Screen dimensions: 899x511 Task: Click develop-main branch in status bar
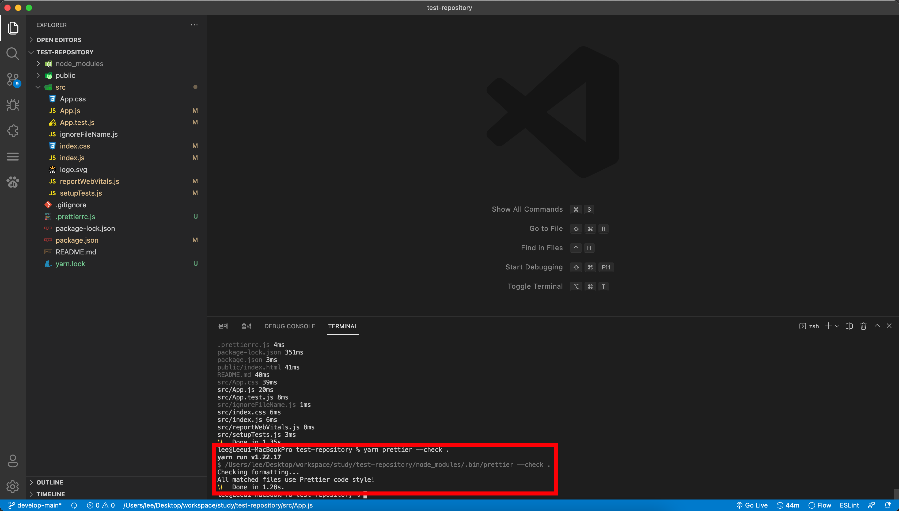[x=35, y=505]
